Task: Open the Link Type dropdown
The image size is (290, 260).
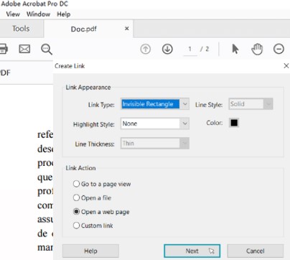Action: point(155,104)
